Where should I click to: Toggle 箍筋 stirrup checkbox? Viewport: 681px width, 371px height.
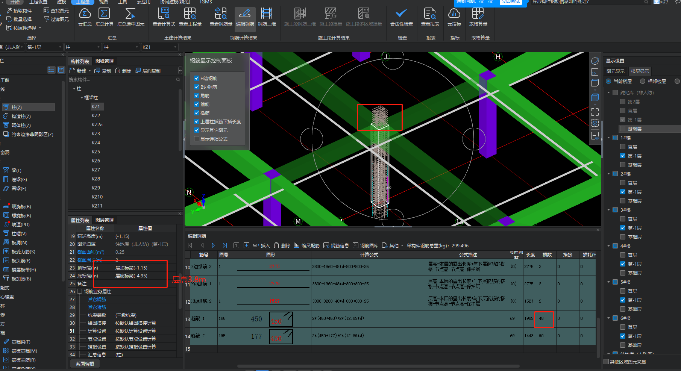point(197,104)
